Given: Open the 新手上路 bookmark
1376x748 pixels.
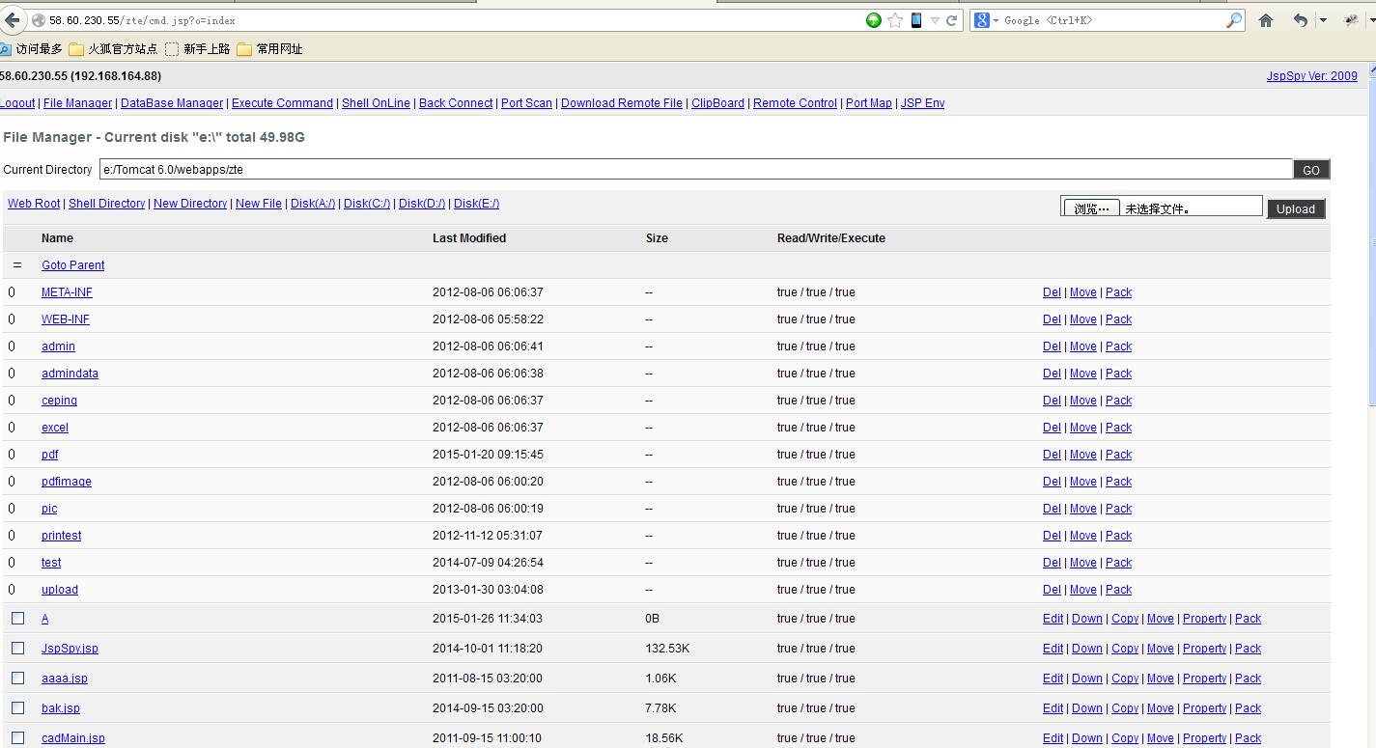Looking at the screenshot, I should click(197, 48).
